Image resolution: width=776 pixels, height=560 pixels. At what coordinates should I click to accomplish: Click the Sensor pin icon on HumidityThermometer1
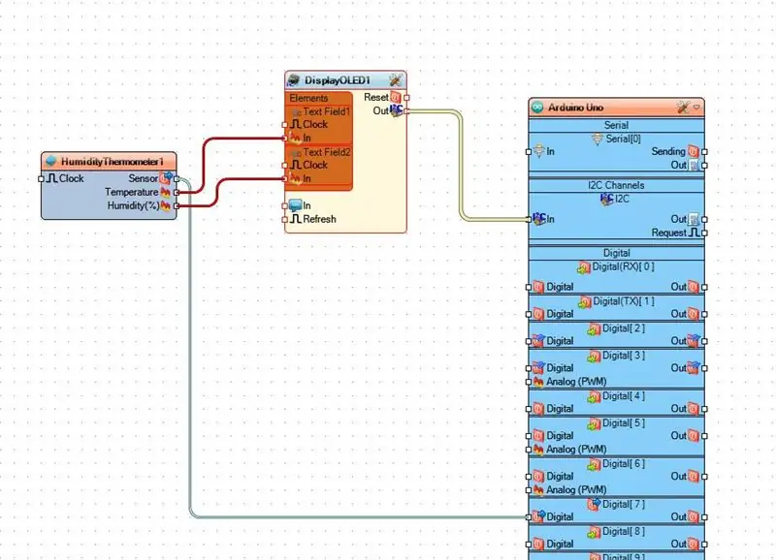click(166, 178)
